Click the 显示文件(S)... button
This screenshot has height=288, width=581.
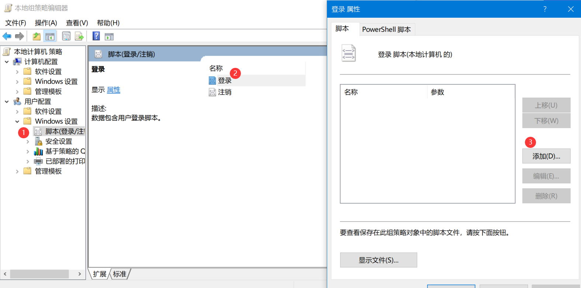click(x=378, y=260)
